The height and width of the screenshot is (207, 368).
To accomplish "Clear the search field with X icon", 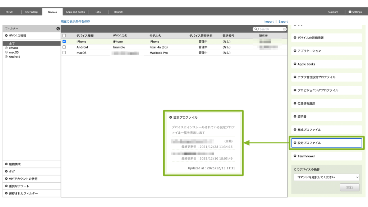I will click(x=284, y=29).
